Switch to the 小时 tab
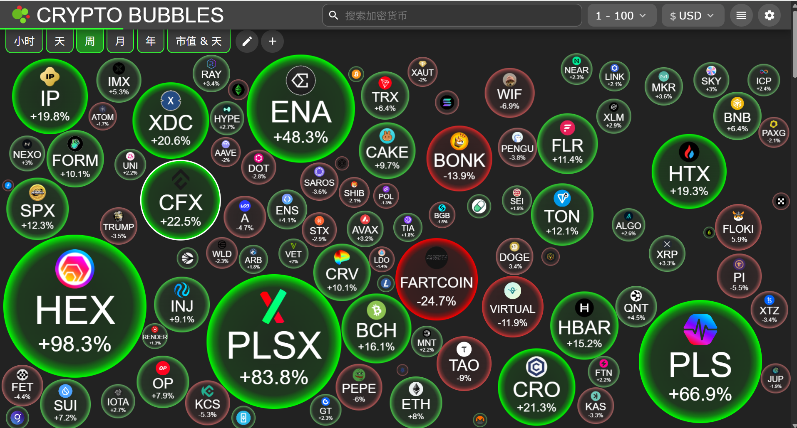The image size is (797, 428). coord(24,41)
